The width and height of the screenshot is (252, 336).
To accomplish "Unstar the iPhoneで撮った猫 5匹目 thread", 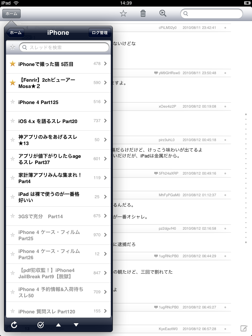I will tap(13, 64).
